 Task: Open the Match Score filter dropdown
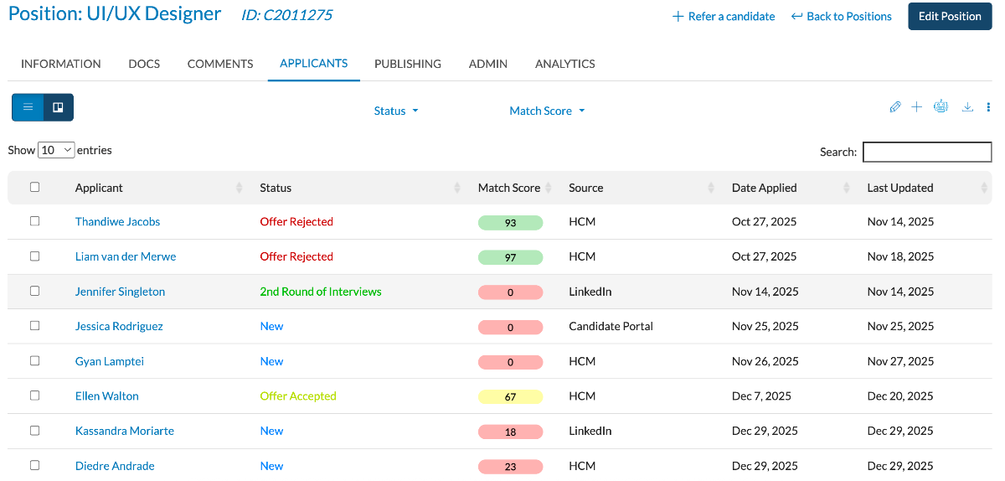(x=547, y=111)
